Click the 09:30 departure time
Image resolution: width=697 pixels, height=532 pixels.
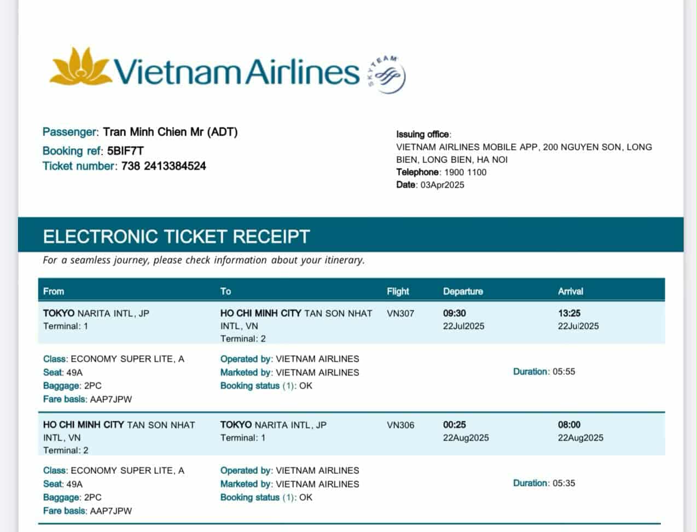[x=455, y=314]
